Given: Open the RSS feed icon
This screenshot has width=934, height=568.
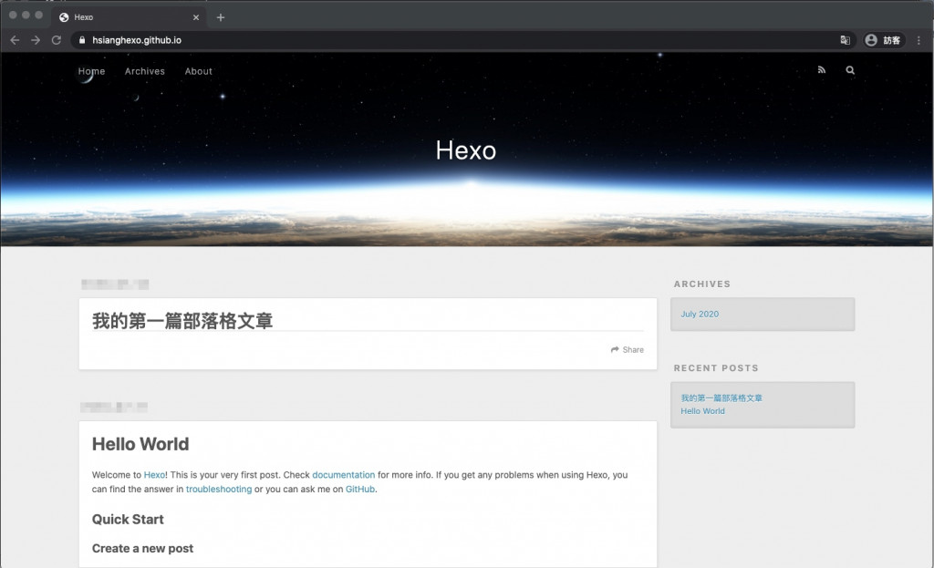Looking at the screenshot, I should click(822, 69).
